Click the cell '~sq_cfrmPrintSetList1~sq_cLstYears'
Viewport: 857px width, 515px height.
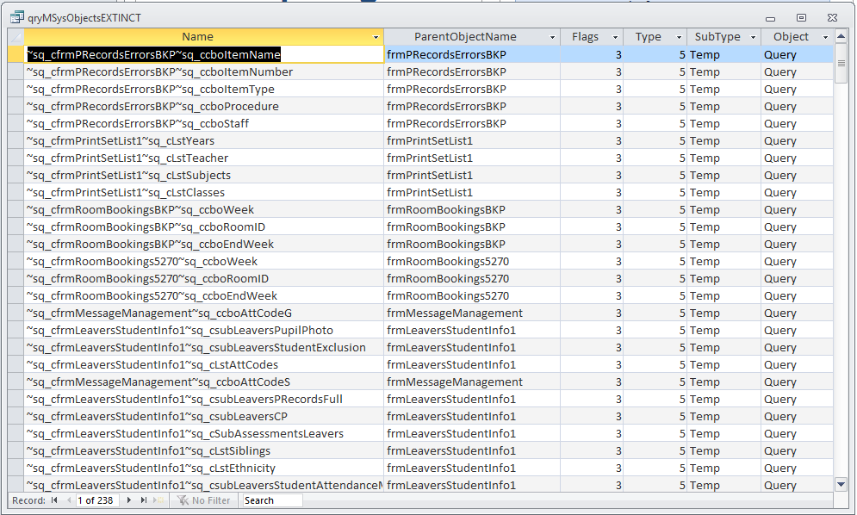[204, 141]
